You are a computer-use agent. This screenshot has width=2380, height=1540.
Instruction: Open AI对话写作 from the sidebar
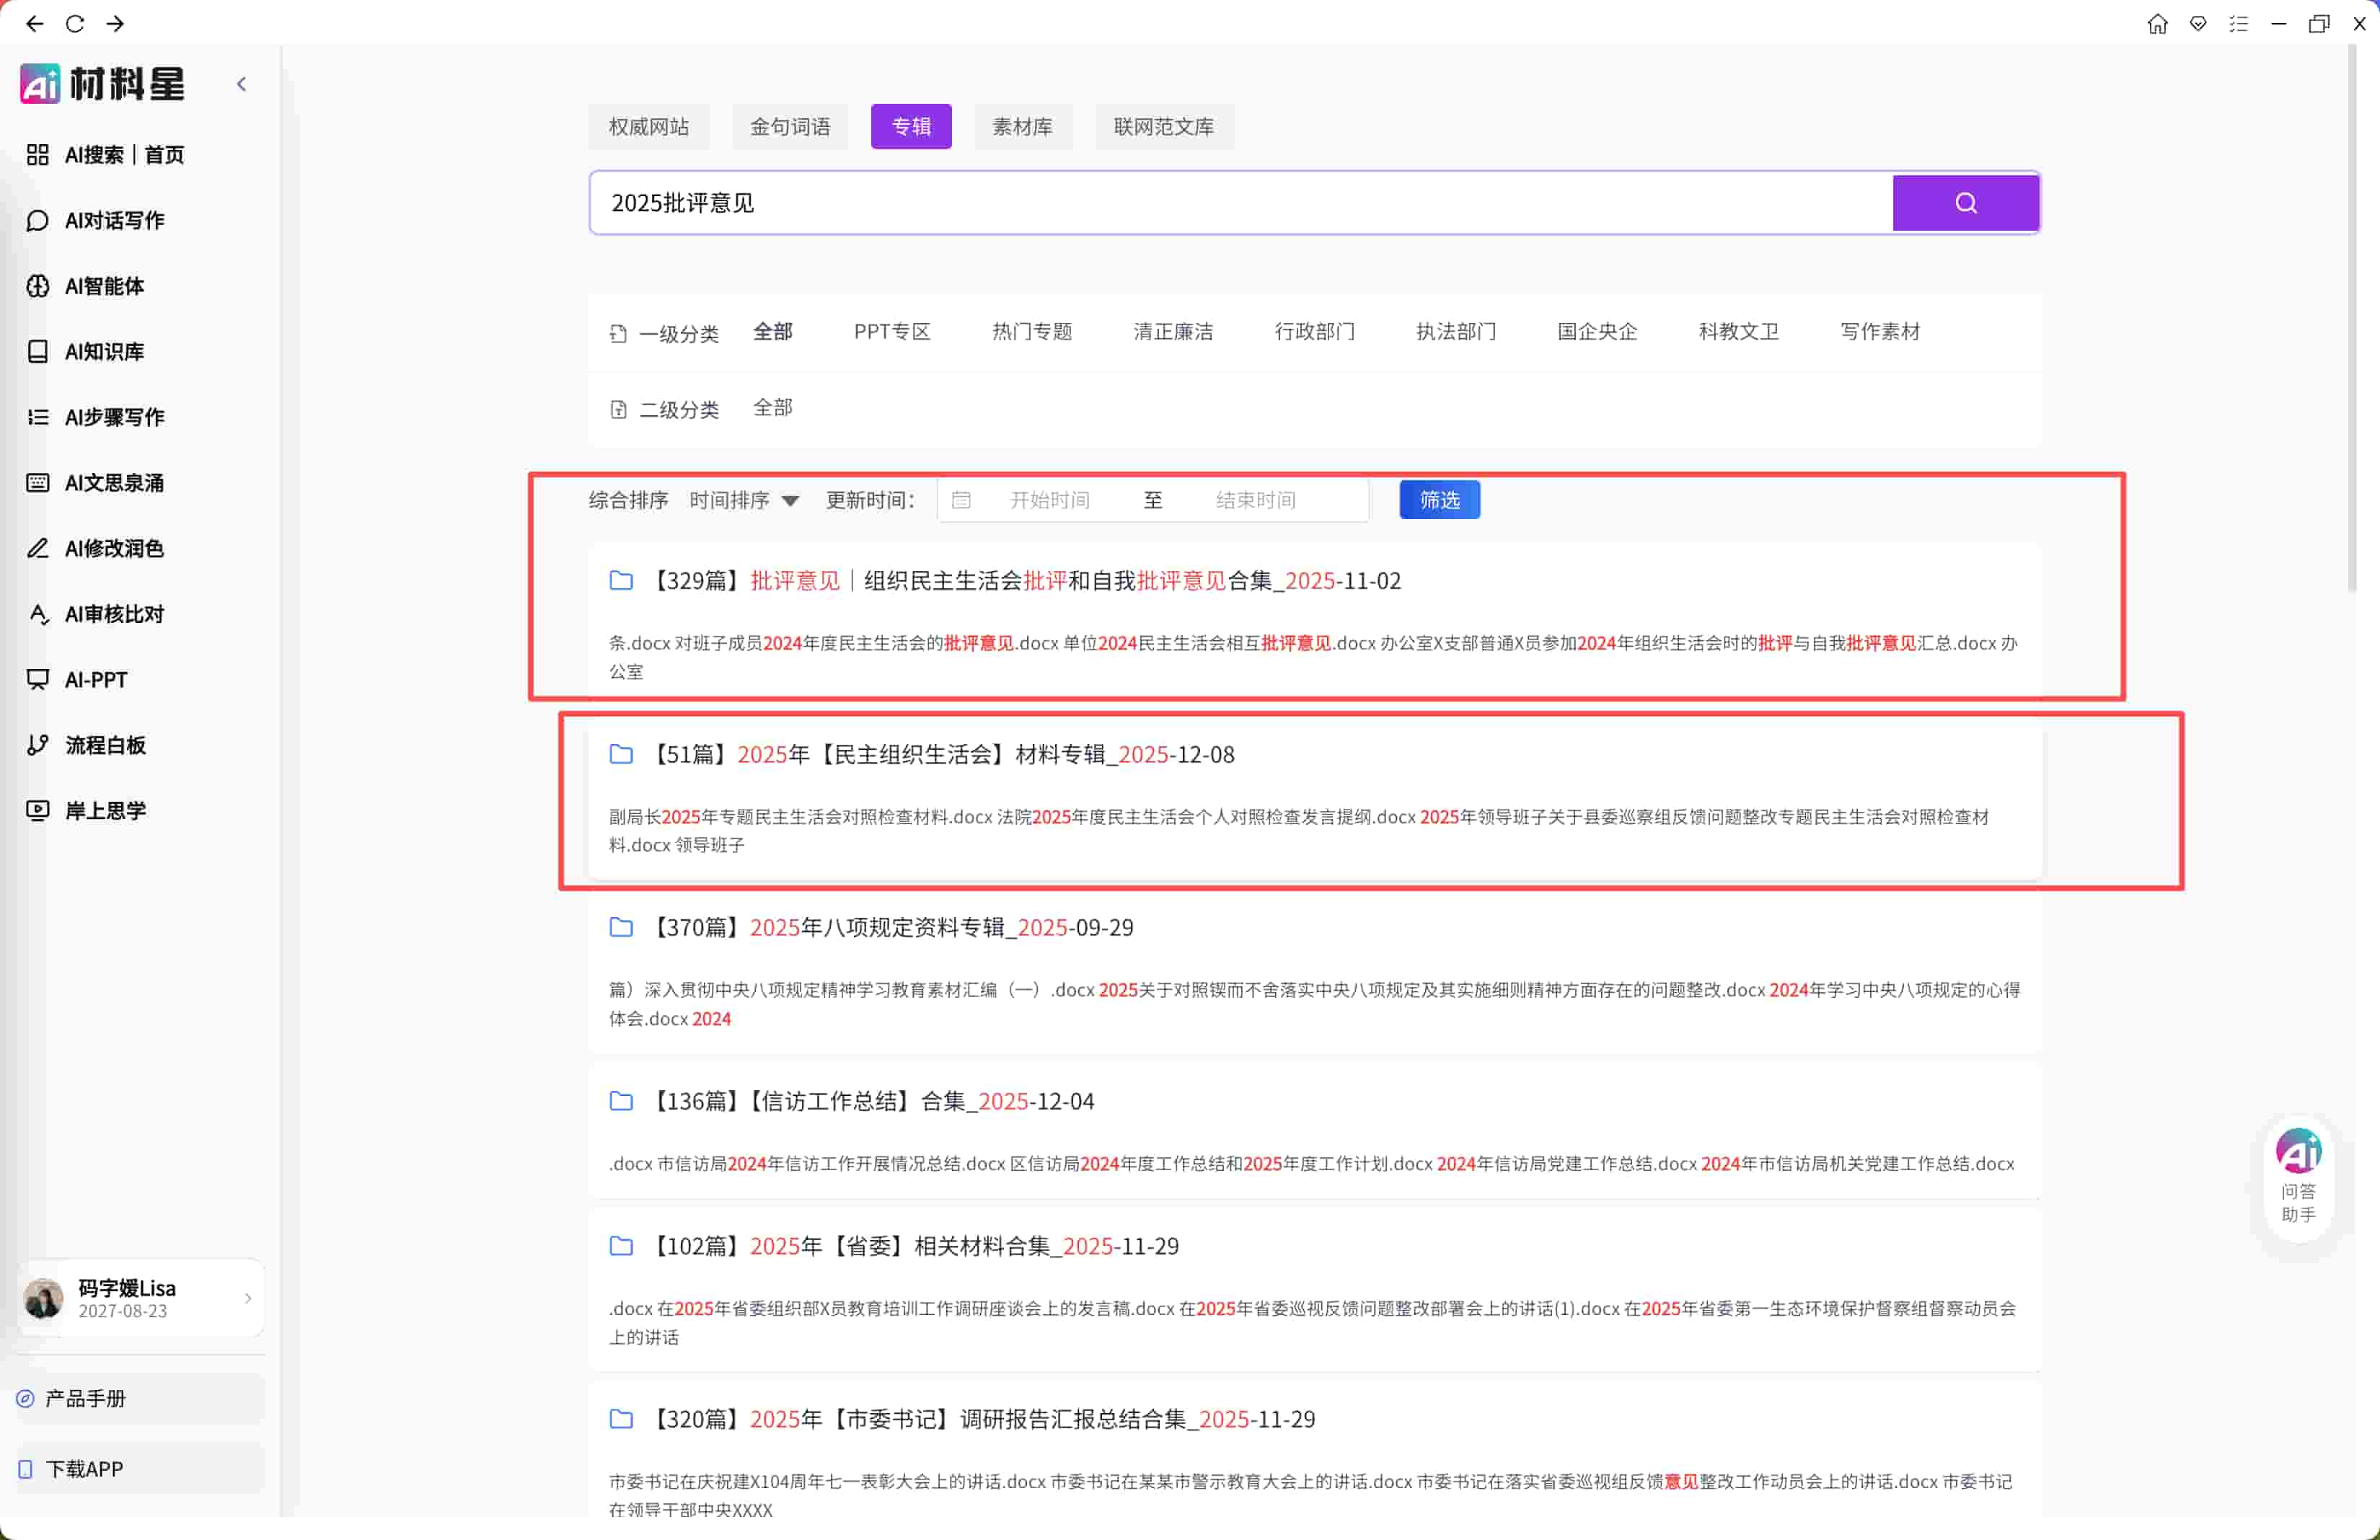click(x=113, y=221)
